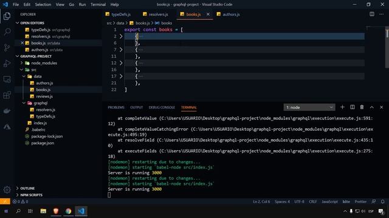This screenshot has width=389, height=218.
Task: Switch to Brave browser on taskbar
Action: (x=56, y=211)
